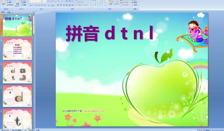This screenshot has height=131, width=224.
Task: Justify the text
Action: (67, 5)
